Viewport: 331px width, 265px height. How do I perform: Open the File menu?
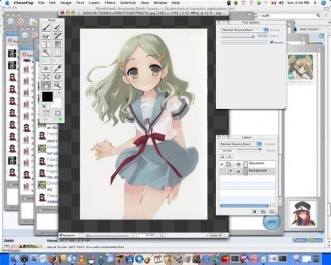click(x=41, y=3)
